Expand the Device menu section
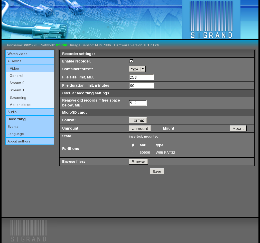This screenshot has height=243, width=260. pos(30,61)
